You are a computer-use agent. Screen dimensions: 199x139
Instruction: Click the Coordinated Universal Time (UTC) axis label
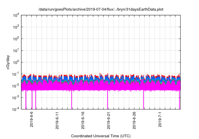pos(101,136)
